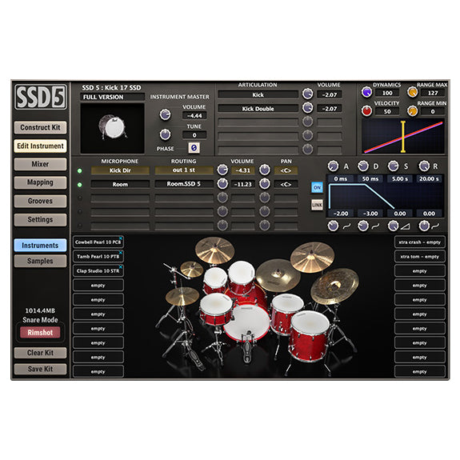Toggle the fifth microphone slot LED
Screen dimensions: 460x460
[x=79, y=226]
